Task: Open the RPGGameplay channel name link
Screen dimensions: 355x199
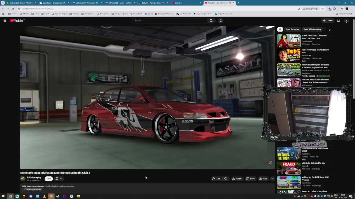Action: pyautogui.click(x=34, y=178)
